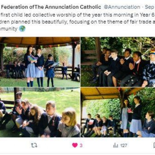Open the Federation of The Annunciation Catholic profile name
Image resolution: width=155 pixels, height=155 pixels.
click(x=51, y=7)
